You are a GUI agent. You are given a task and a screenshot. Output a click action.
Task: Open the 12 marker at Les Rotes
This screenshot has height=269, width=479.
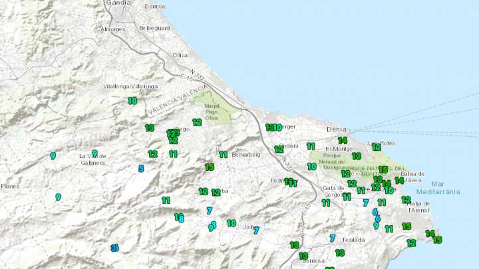pyautogui.click(x=376, y=147)
